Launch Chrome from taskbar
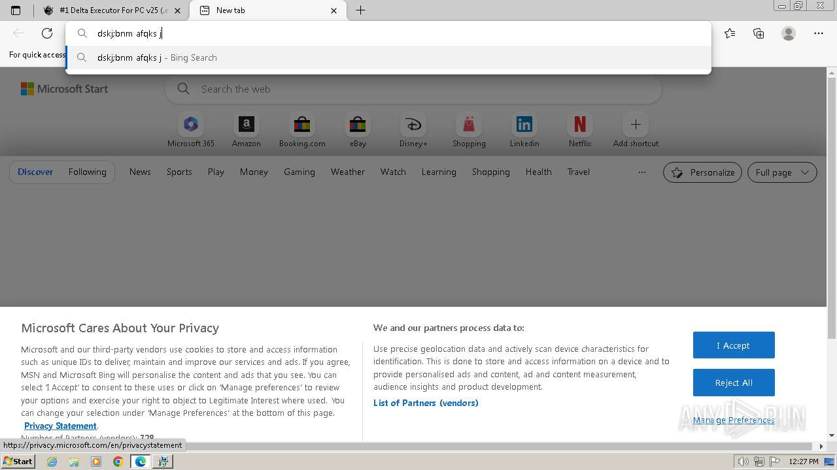Screen dimensions: 837x470 pyautogui.click(x=118, y=462)
